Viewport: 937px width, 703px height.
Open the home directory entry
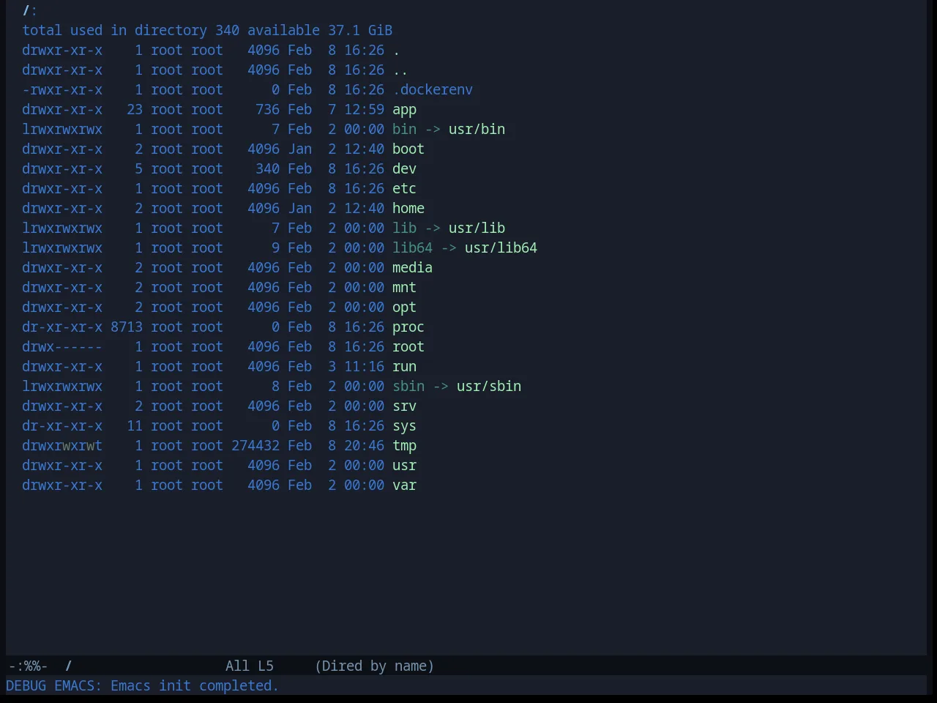(x=408, y=209)
